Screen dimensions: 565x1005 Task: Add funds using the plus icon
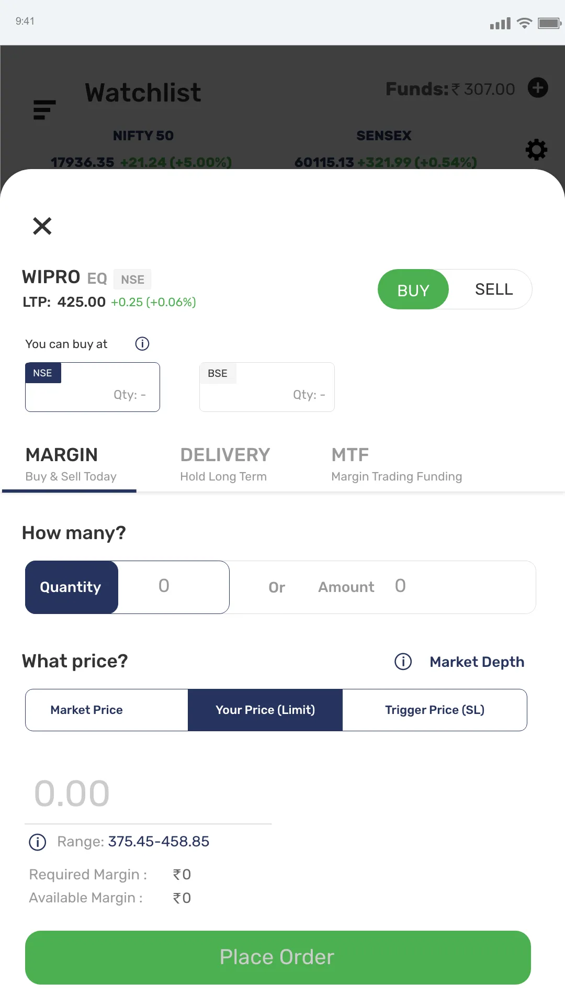(x=538, y=88)
